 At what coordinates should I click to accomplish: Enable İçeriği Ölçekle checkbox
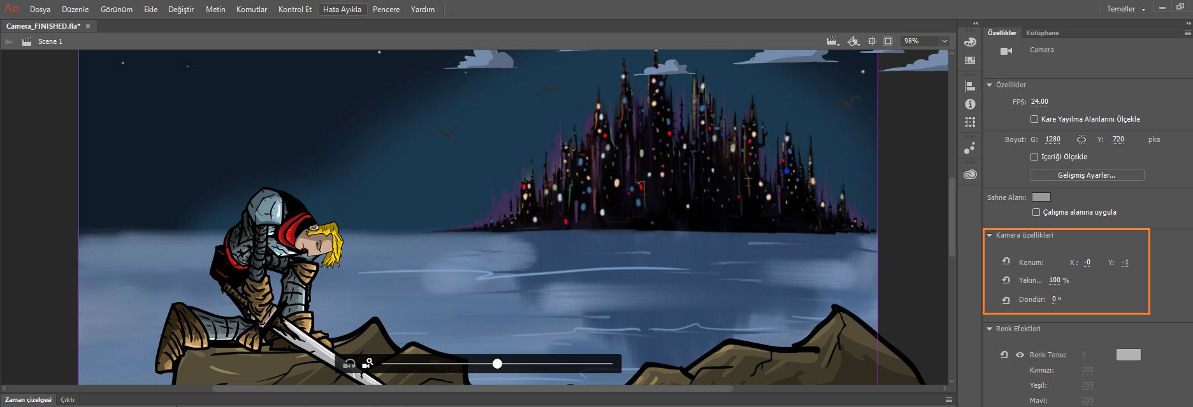[x=1034, y=157]
